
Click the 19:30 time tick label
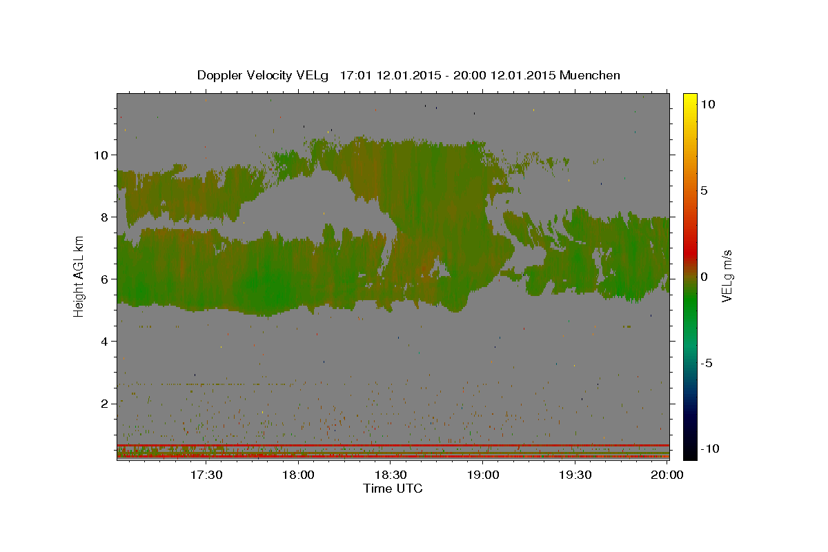(575, 475)
